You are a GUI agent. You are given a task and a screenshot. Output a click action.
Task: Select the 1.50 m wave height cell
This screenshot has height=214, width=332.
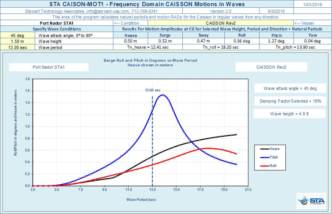(18, 41)
